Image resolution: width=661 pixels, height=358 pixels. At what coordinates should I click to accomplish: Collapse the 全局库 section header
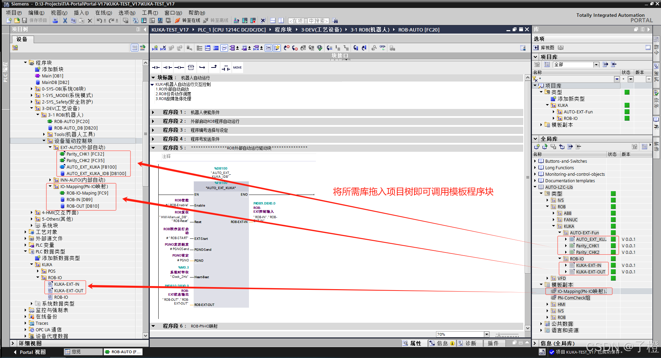[536, 139]
